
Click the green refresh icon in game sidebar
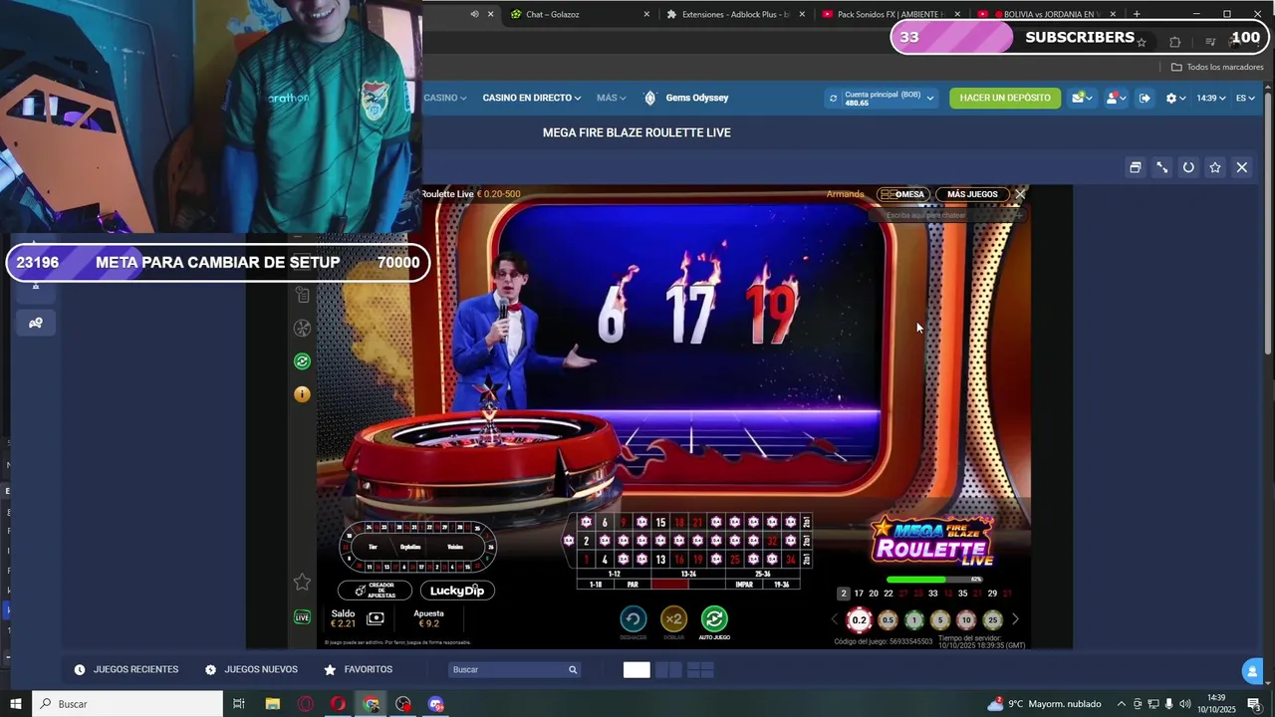click(302, 361)
